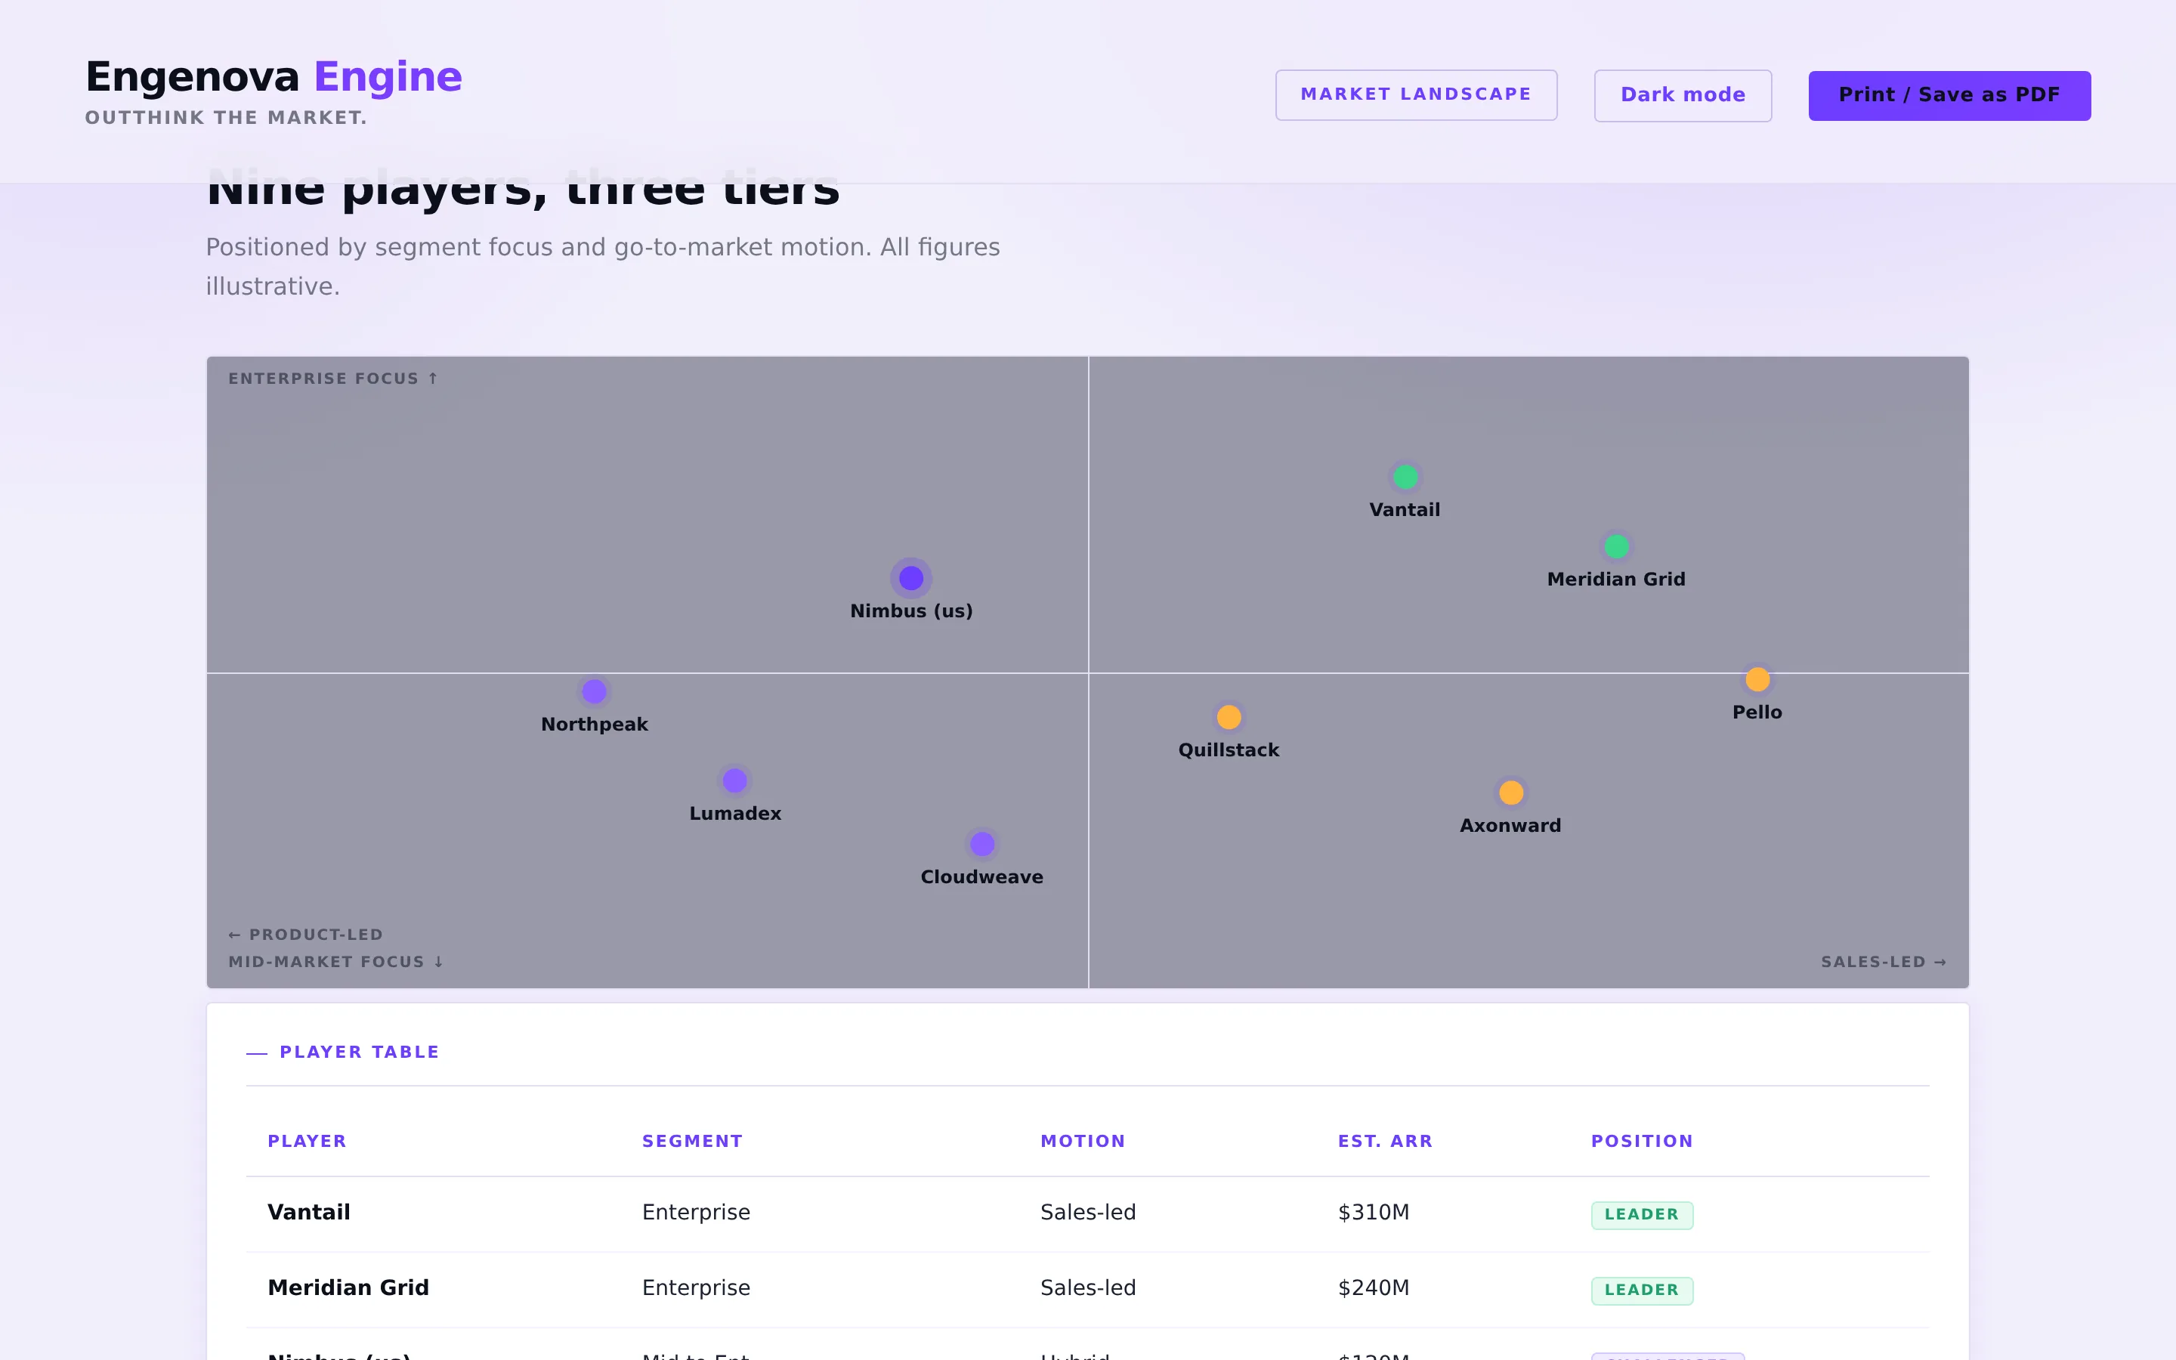Select the Northpeak chart marker
This screenshot has width=2176, height=1360.
click(595, 691)
